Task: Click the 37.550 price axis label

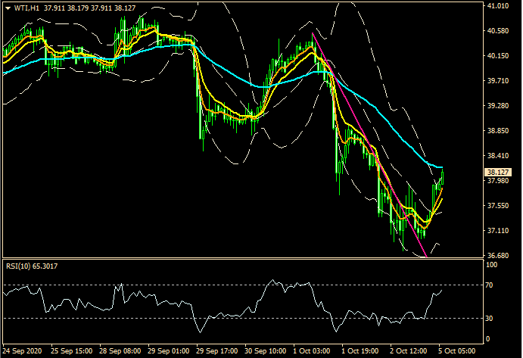Action: click(498, 206)
